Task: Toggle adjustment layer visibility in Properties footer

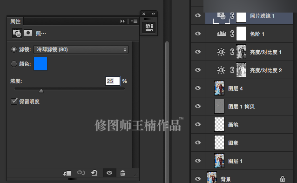Action: tap(109, 173)
